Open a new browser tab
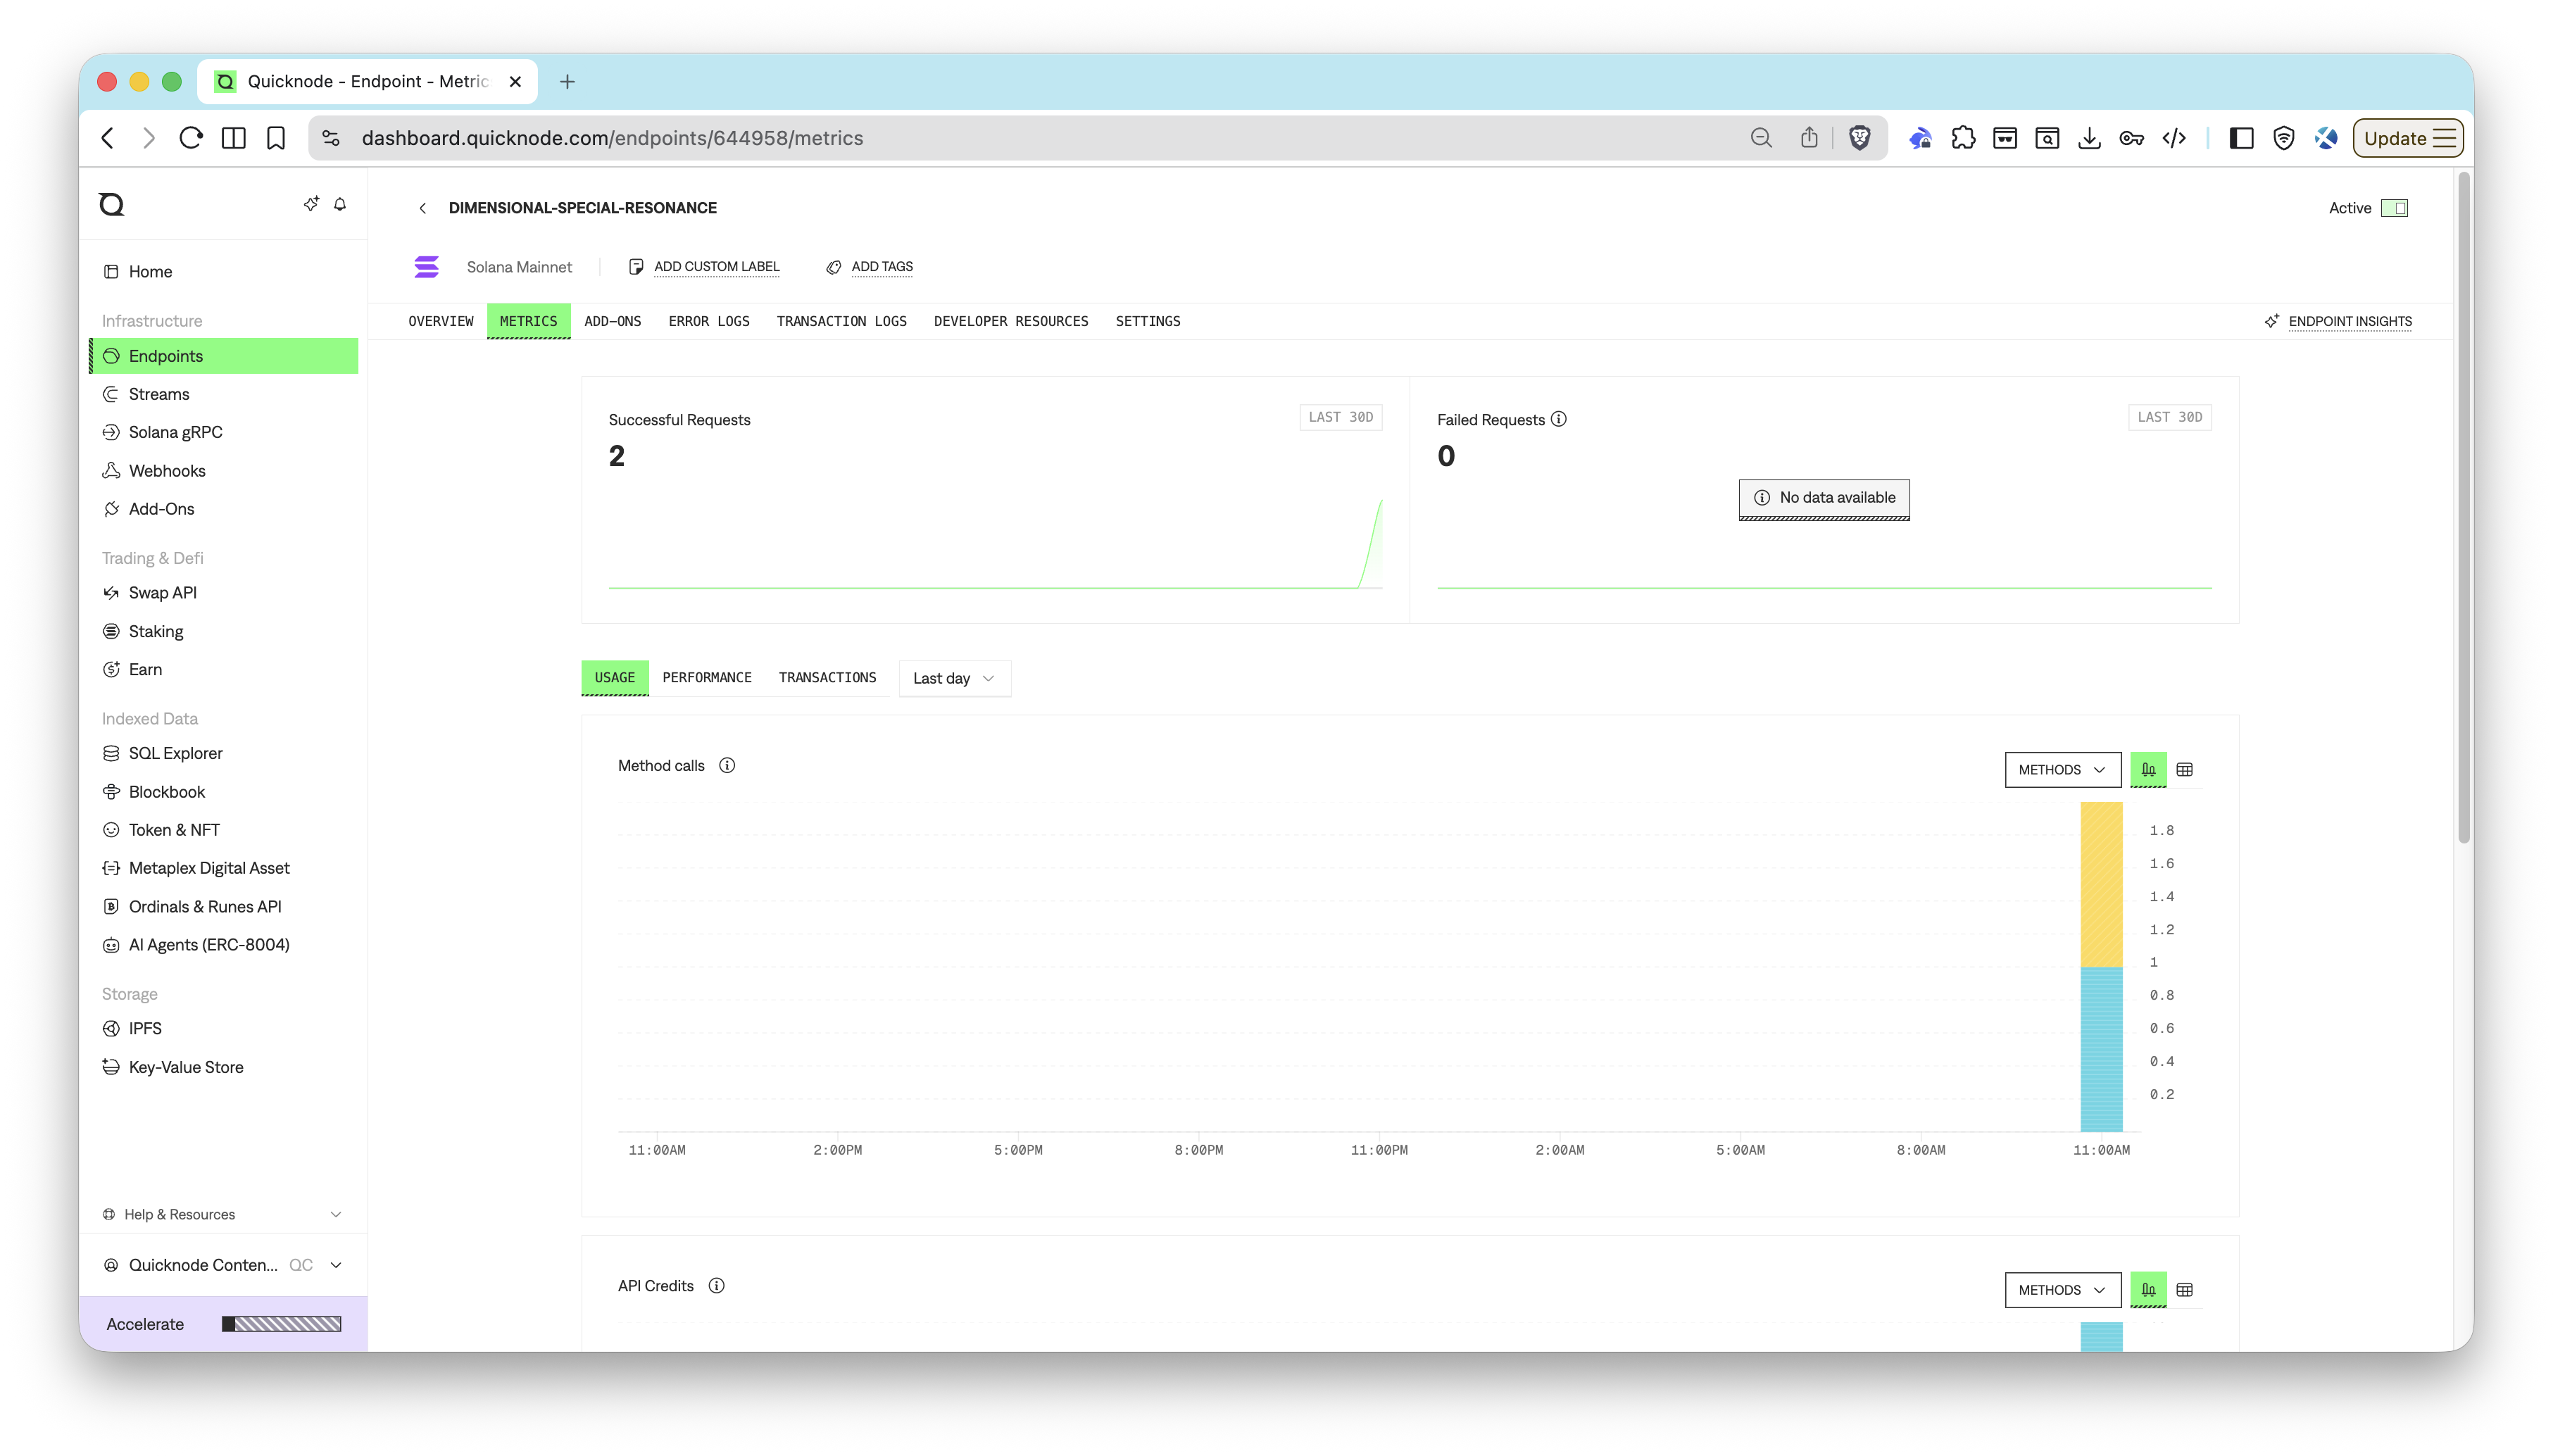 pyautogui.click(x=567, y=82)
